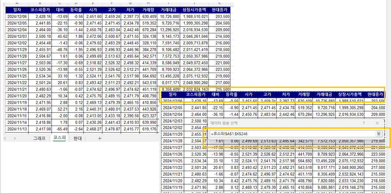Select volume cell 324,138
Image resolution: width=391 pixels, height=193 pixels.
tap(148, 36)
